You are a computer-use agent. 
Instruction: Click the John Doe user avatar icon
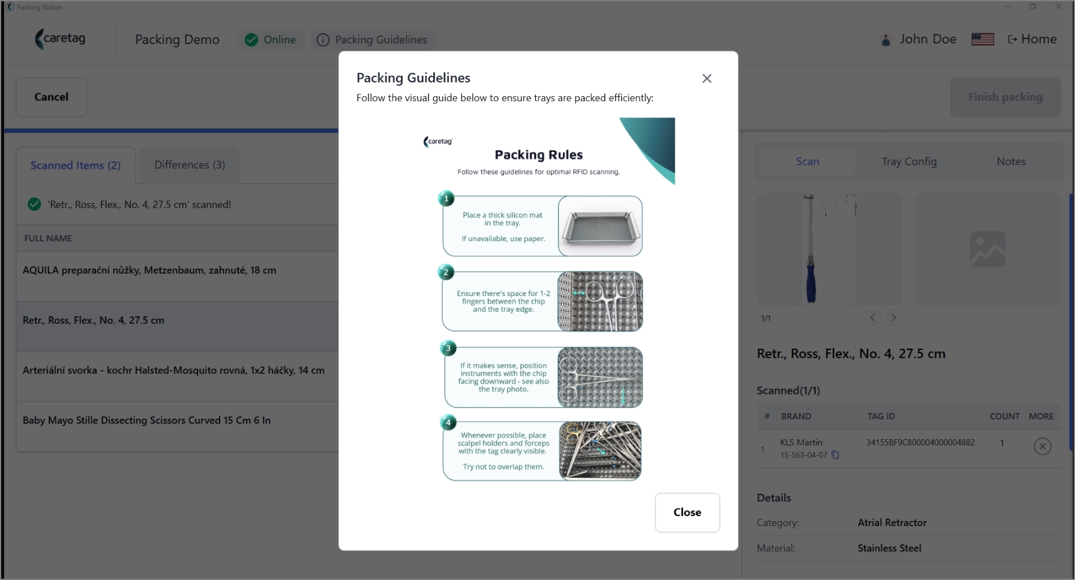coord(886,40)
